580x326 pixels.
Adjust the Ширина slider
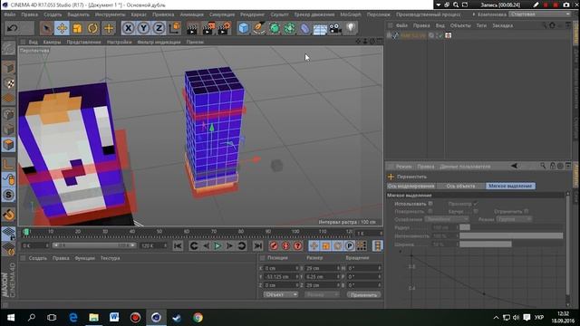(x=511, y=244)
